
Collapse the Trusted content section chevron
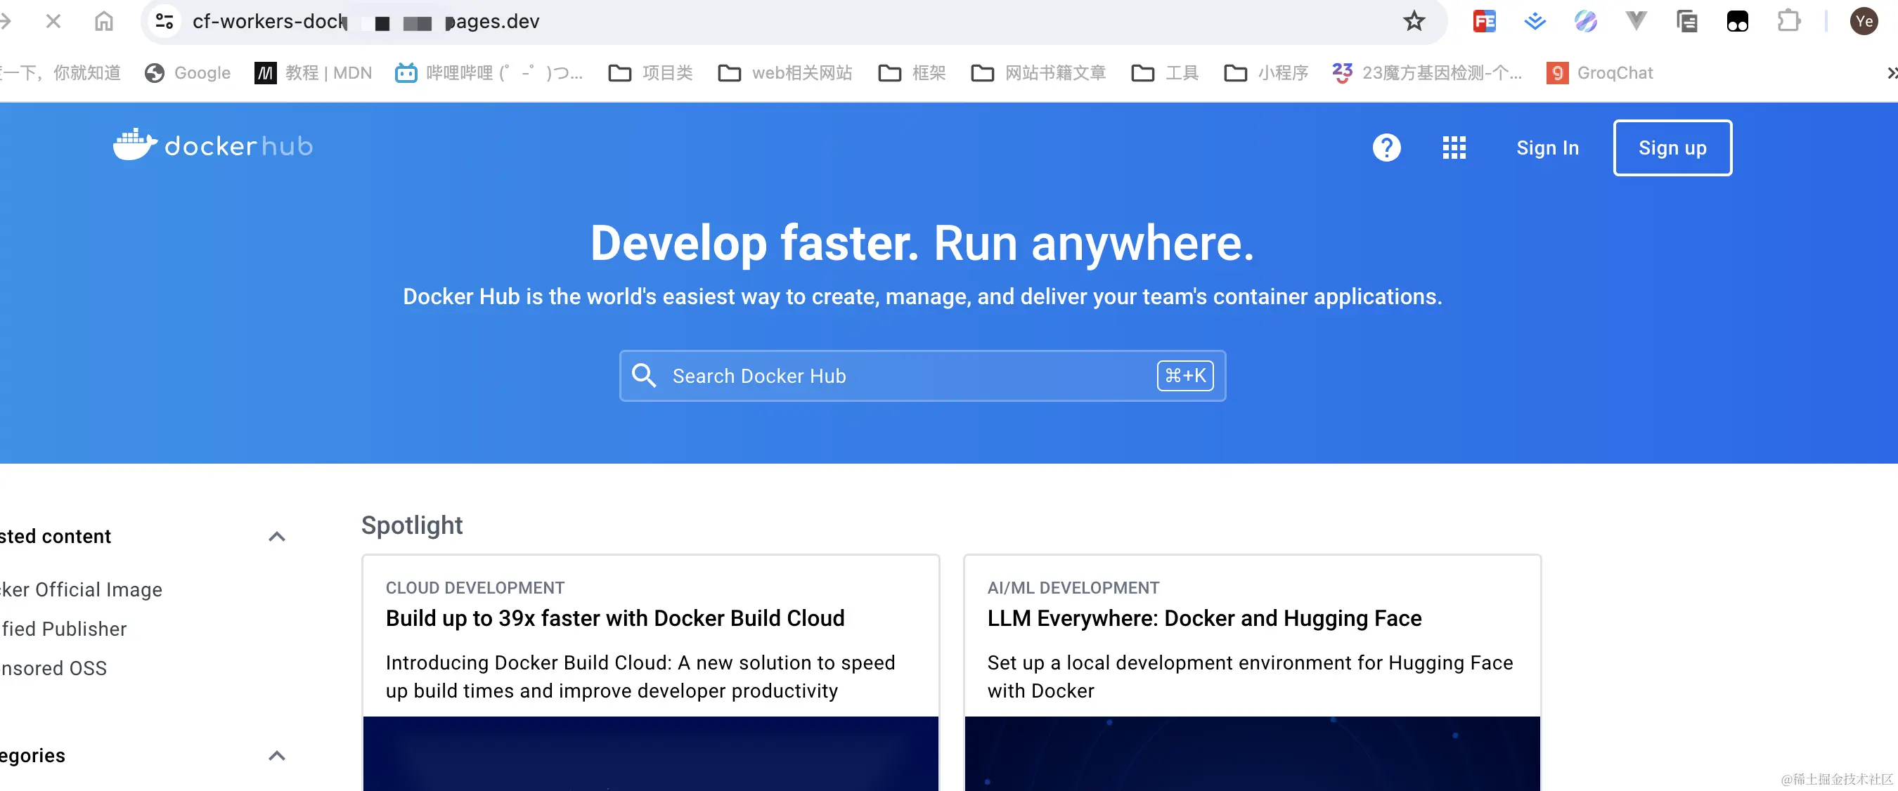click(x=277, y=536)
